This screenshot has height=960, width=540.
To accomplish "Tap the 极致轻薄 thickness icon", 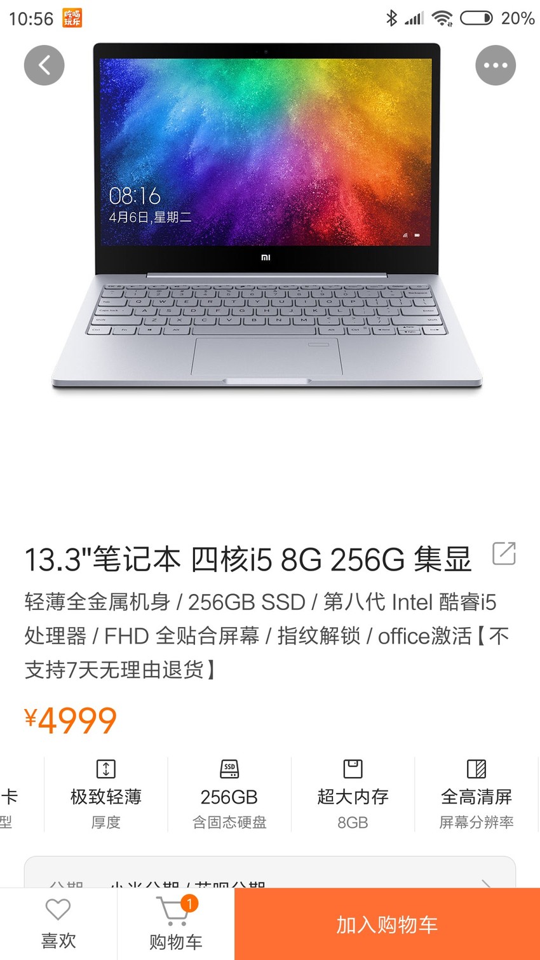I will (x=105, y=769).
